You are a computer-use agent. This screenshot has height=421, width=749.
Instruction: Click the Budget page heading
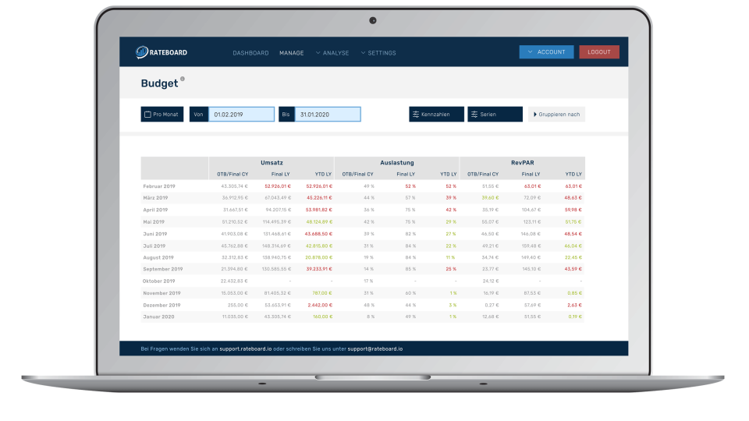(159, 83)
